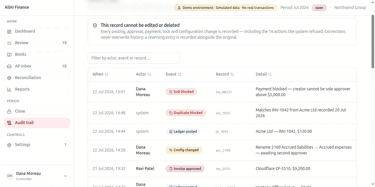Click the sort arrows beside Event column
Viewport: 375px width, 187px height.
point(180,74)
